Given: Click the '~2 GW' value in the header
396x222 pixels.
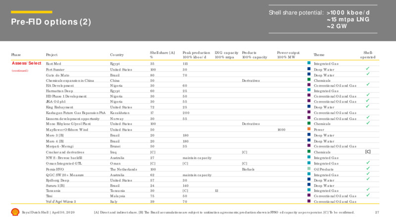Looking at the screenshot, I should click(337, 26).
